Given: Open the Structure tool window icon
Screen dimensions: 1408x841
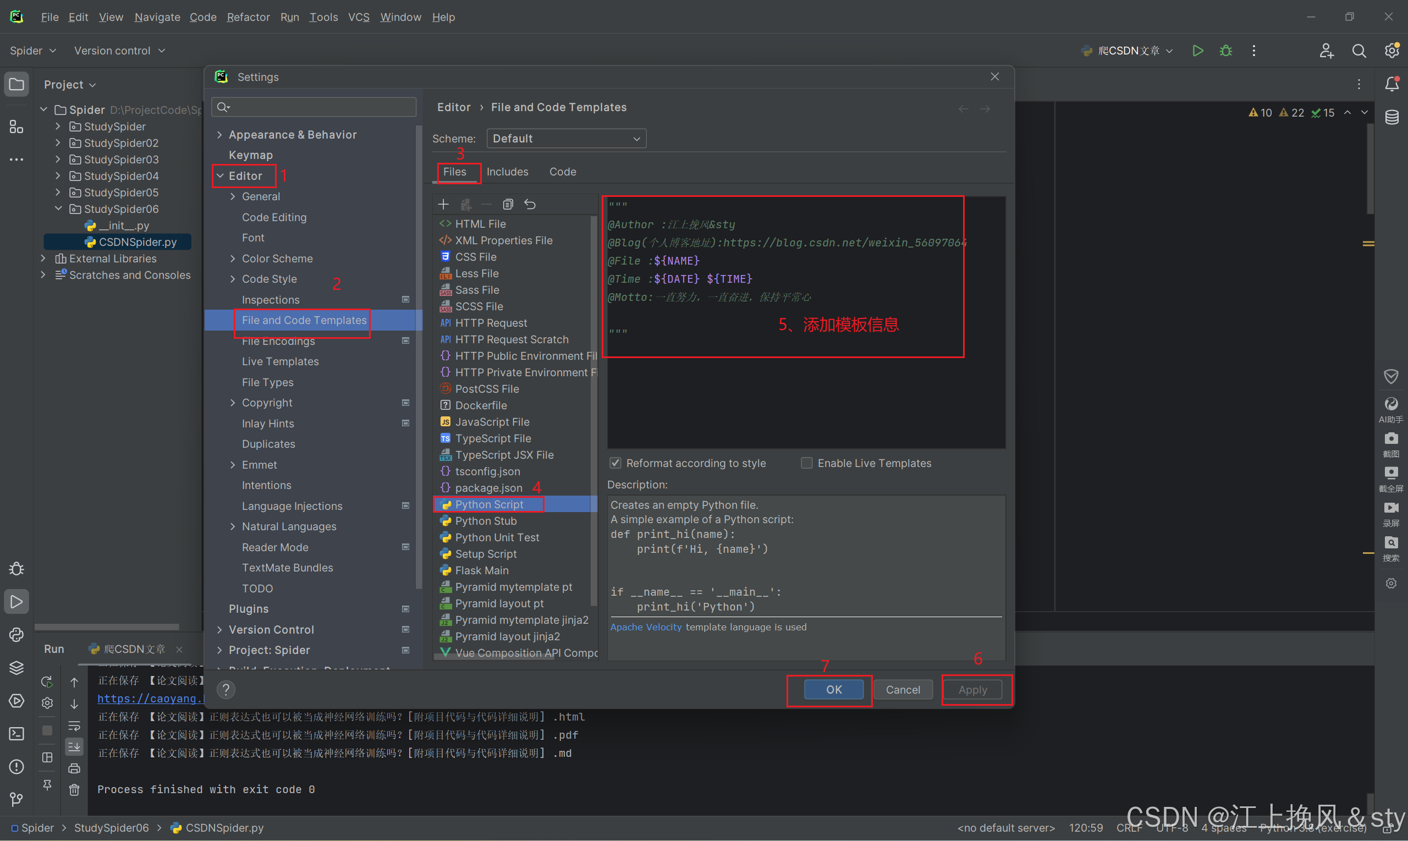Looking at the screenshot, I should 16,127.
